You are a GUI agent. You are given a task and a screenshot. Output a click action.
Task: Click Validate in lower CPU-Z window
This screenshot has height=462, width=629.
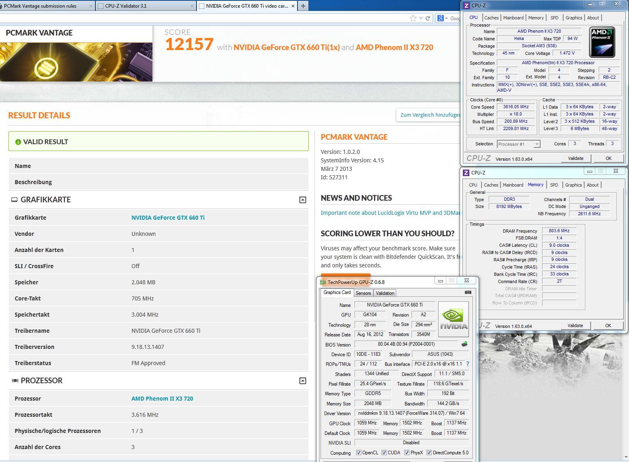(575, 325)
